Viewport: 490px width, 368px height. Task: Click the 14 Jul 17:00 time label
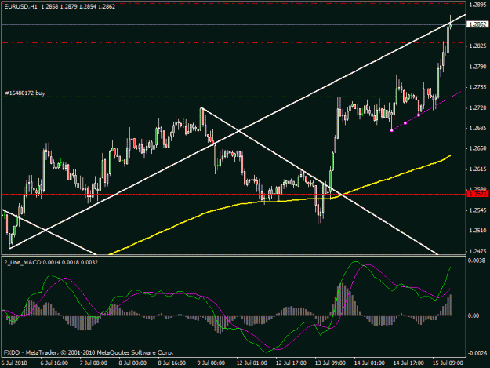[408, 363]
